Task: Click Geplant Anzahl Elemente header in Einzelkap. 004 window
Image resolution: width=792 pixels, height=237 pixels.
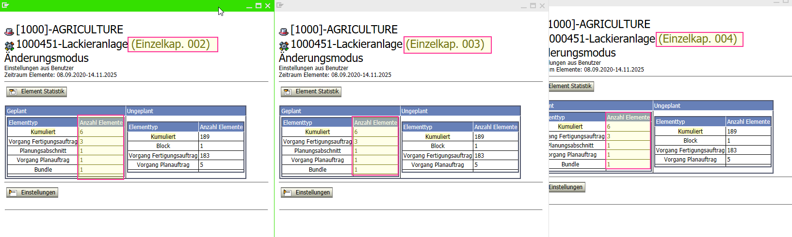Action: tap(628, 118)
